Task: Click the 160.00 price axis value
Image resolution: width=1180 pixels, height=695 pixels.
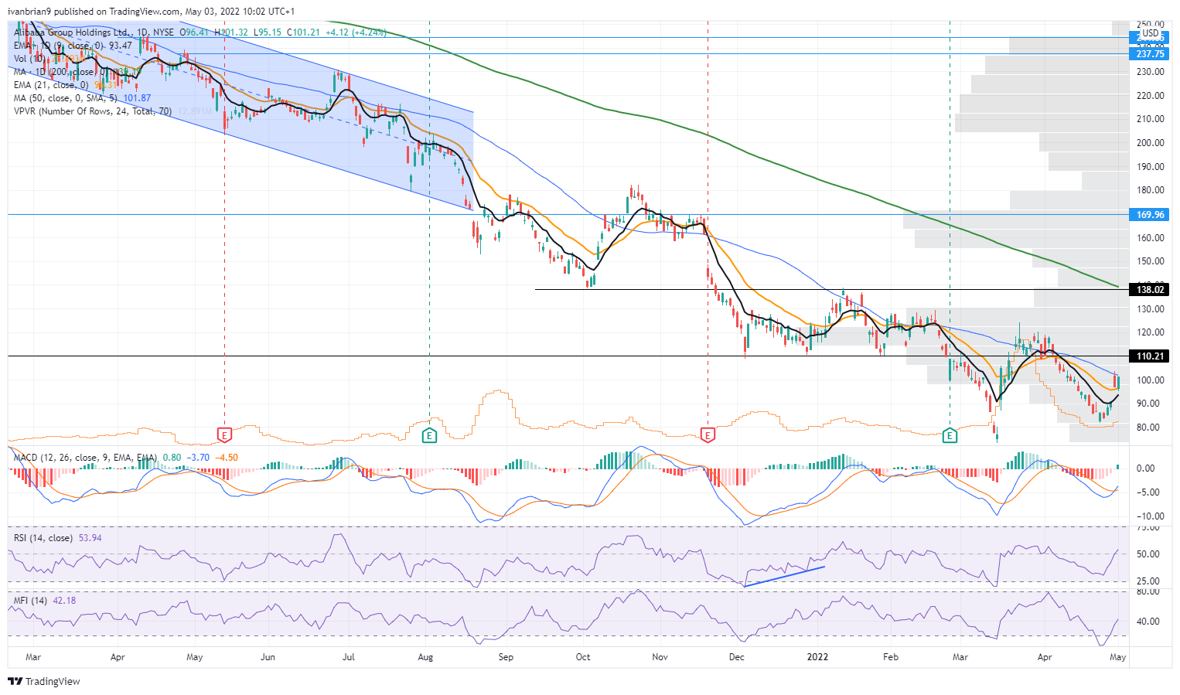Action: 1150,238
